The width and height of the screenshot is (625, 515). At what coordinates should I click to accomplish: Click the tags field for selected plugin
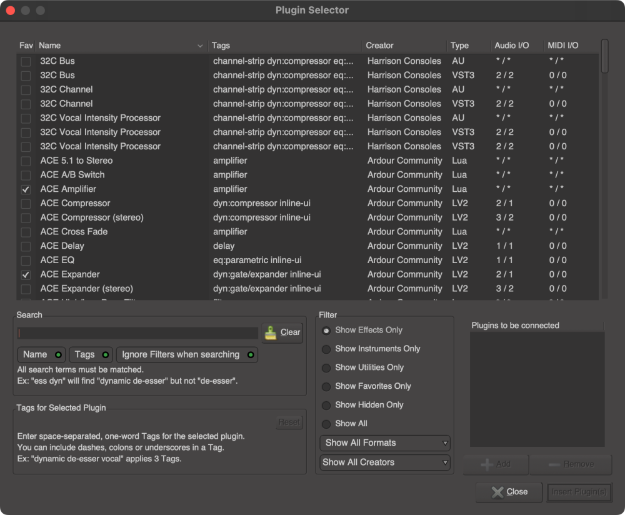[146, 422]
